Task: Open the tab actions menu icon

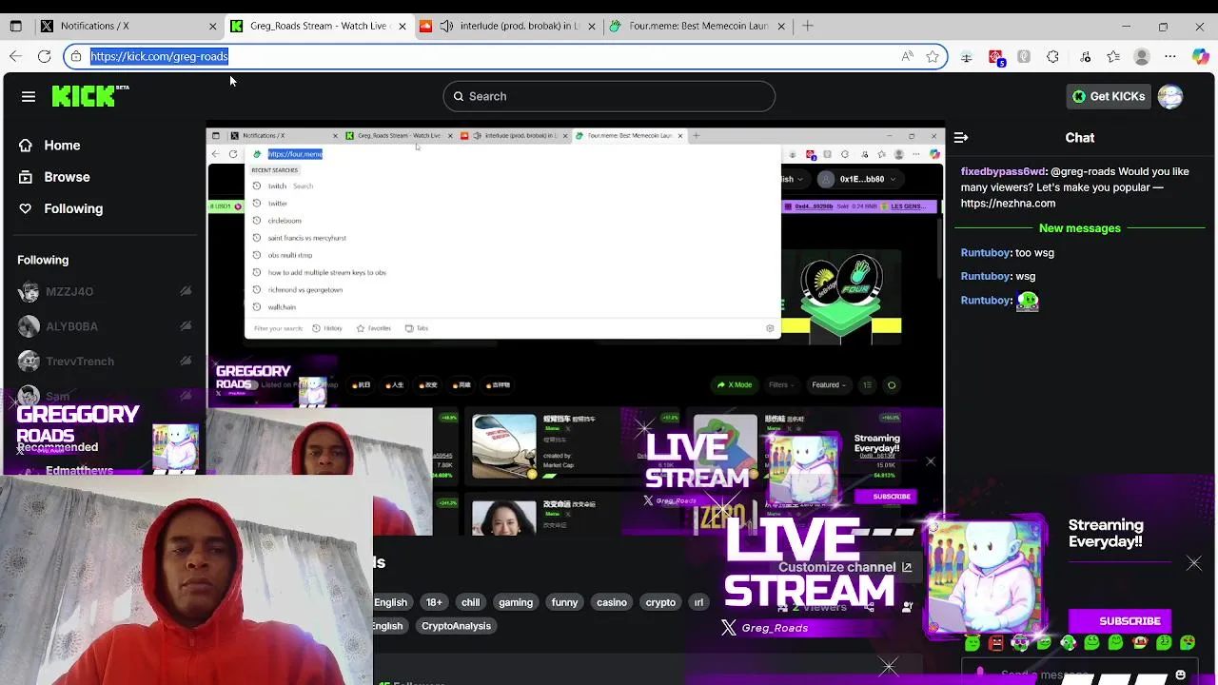Action: pyautogui.click(x=16, y=26)
